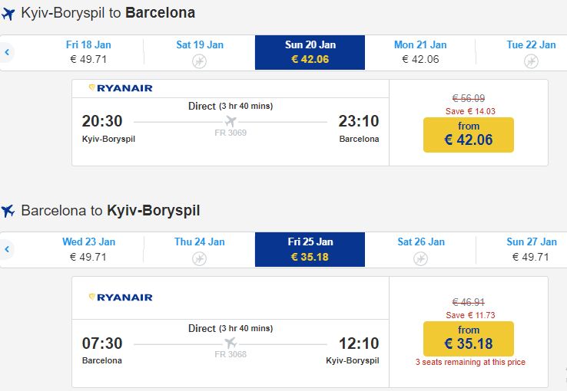This screenshot has width=567, height=391.
Task: Click the Ryanair logo on the return flight
Action: click(x=121, y=297)
